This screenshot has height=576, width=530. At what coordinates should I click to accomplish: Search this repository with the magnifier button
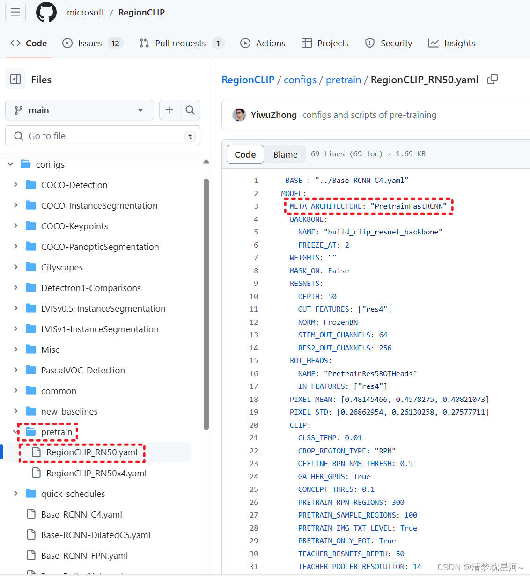click(190, 110)
